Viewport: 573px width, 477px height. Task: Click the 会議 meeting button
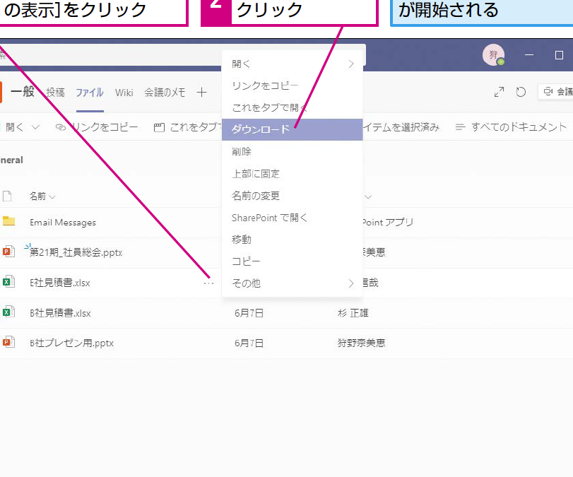tap(557, 92)
